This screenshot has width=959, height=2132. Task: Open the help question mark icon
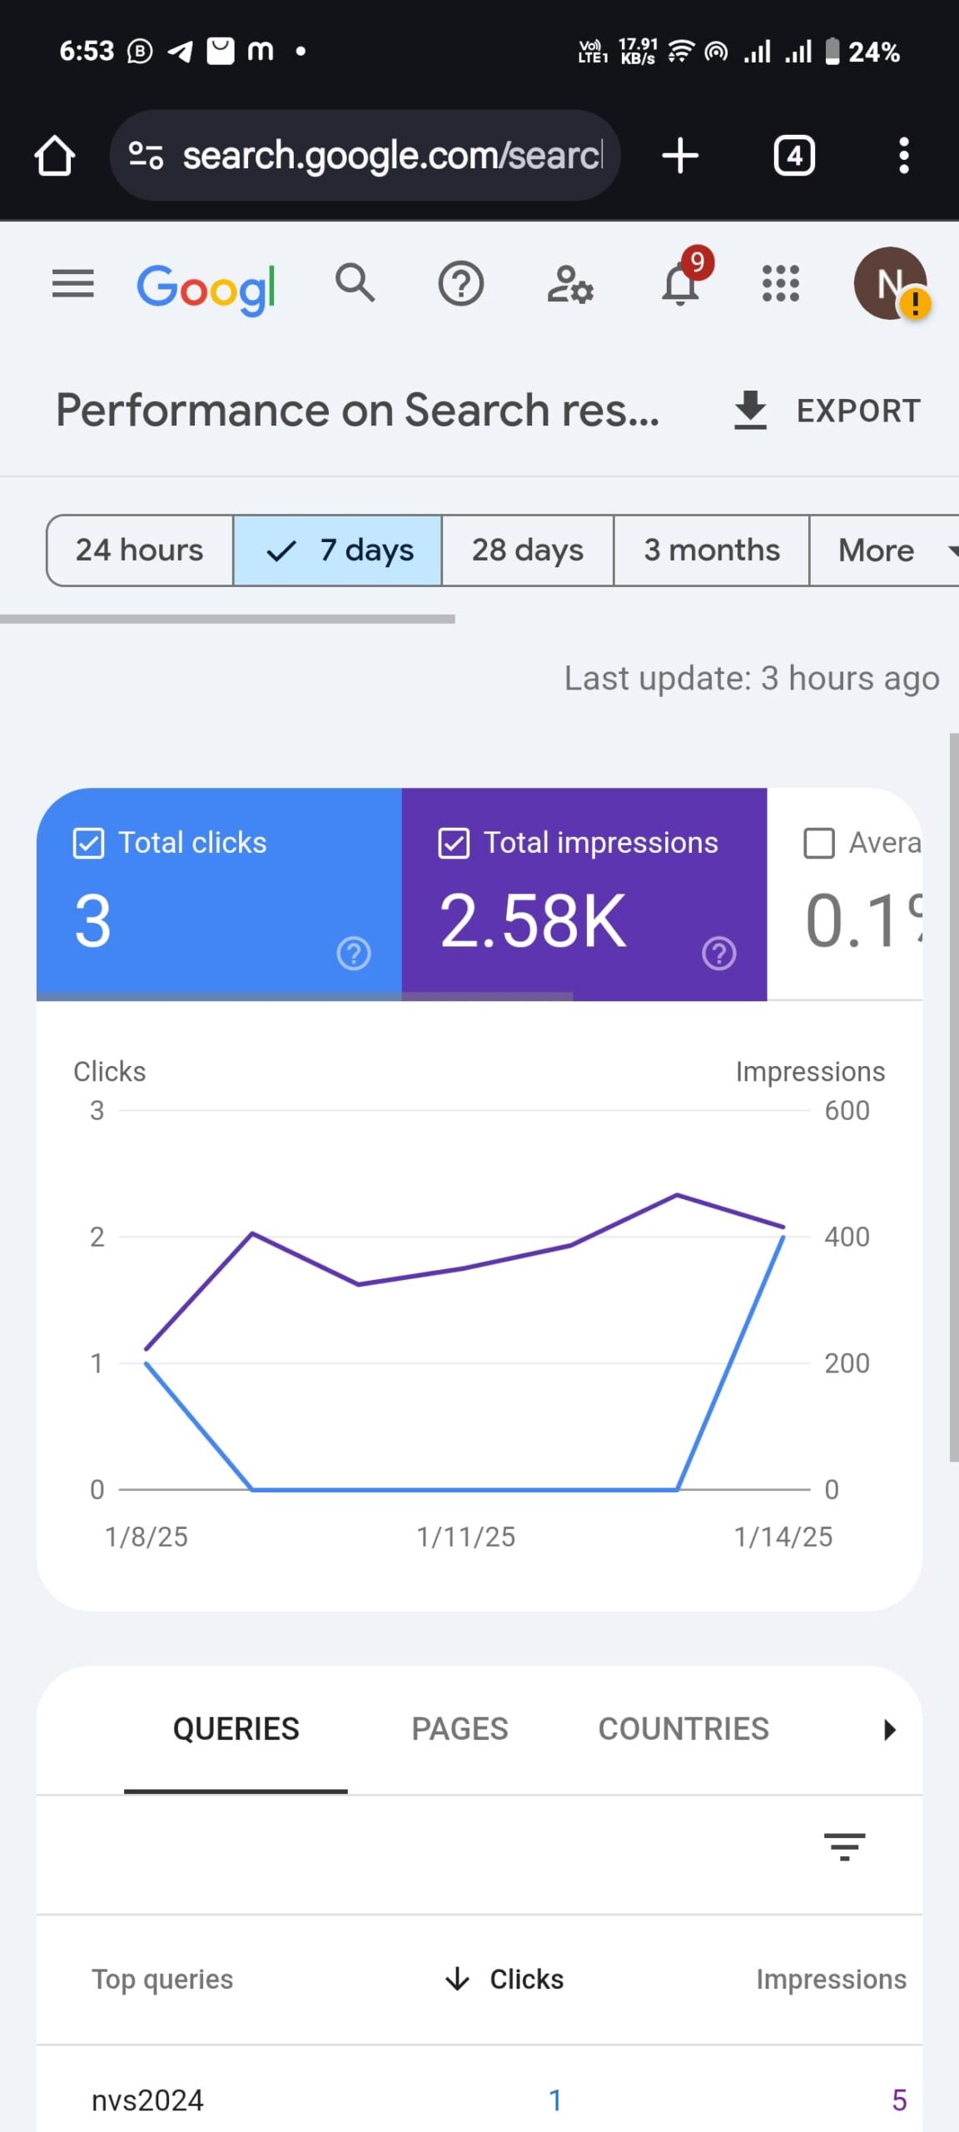coord(461,284)
